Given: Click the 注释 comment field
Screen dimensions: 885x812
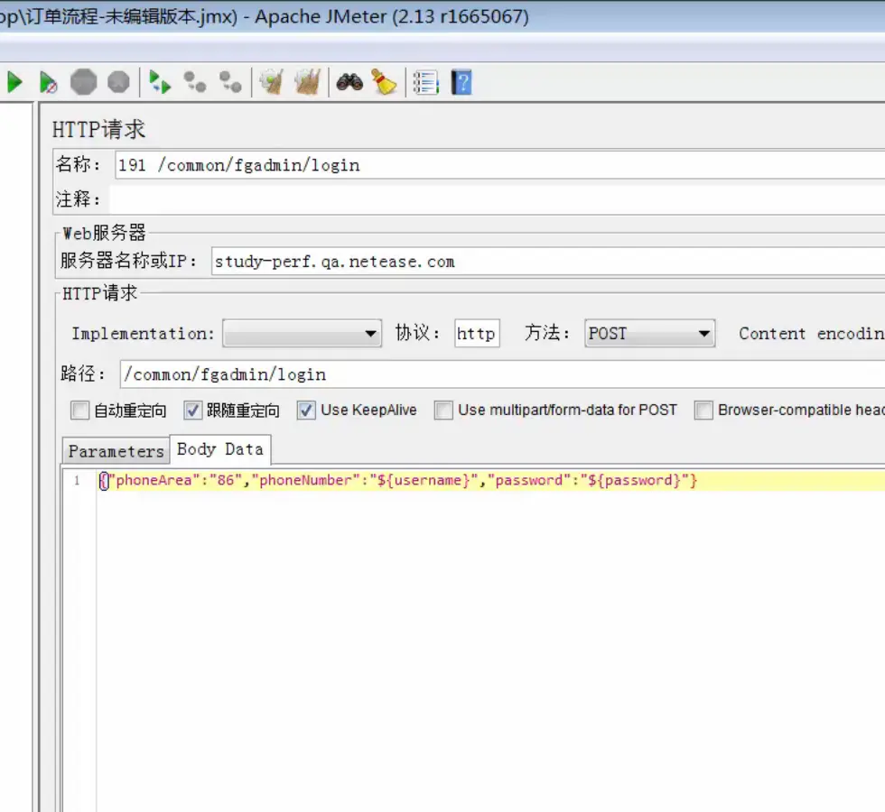Looking at the screenshot, I should (x=498, y=198).
